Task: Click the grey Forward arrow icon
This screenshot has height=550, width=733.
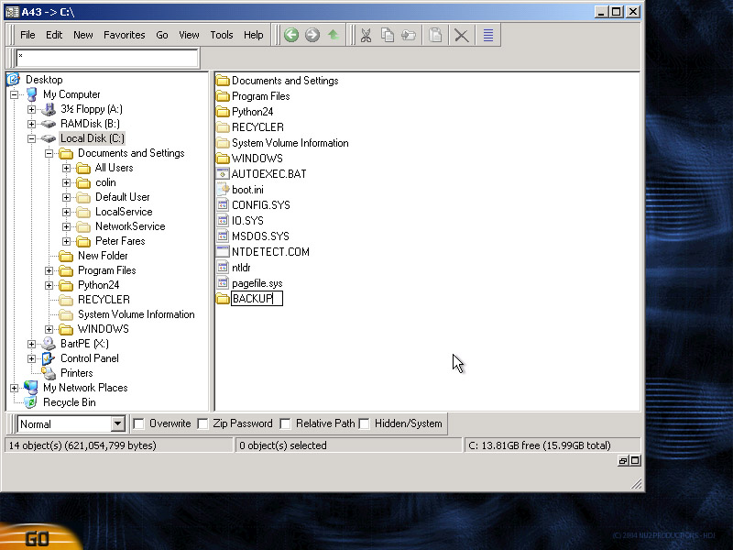Action: pos(312,35)
